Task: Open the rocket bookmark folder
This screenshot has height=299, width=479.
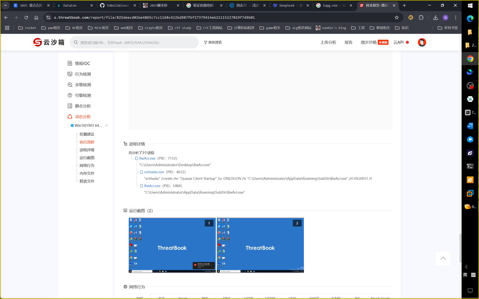Action: [27, 28]
